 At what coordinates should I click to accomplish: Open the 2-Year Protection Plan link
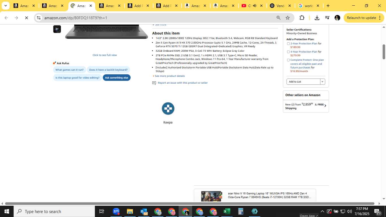click(304, 44)
